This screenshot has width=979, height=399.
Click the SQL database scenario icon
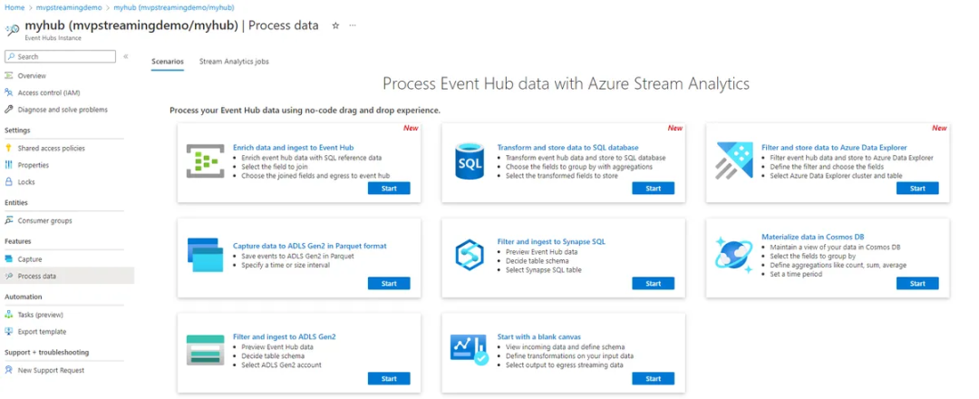470,161
